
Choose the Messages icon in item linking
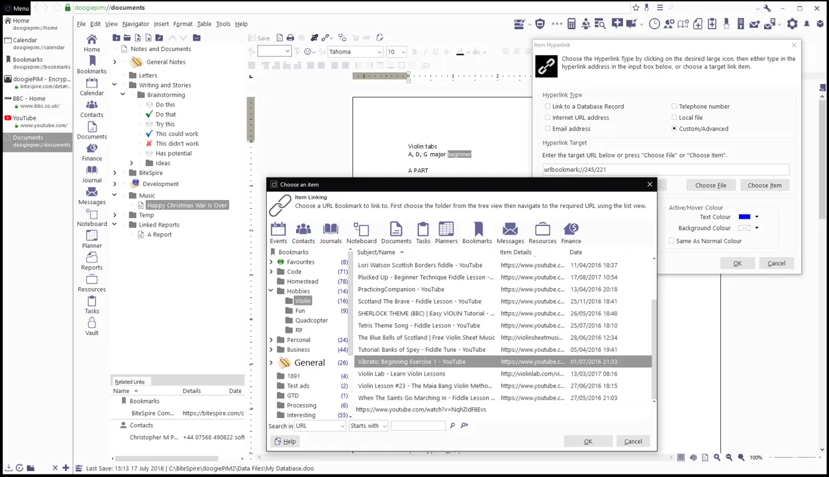point(510,233)
